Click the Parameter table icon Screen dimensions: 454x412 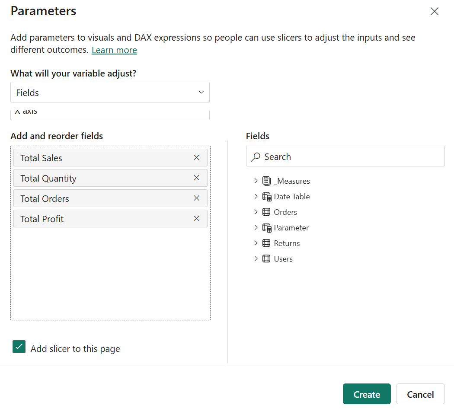point(266,228)
